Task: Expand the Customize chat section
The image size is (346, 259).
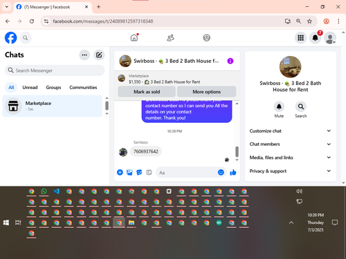Action: tap(290, 131)
